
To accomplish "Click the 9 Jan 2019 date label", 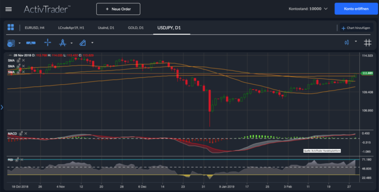I will click(227, 186).
